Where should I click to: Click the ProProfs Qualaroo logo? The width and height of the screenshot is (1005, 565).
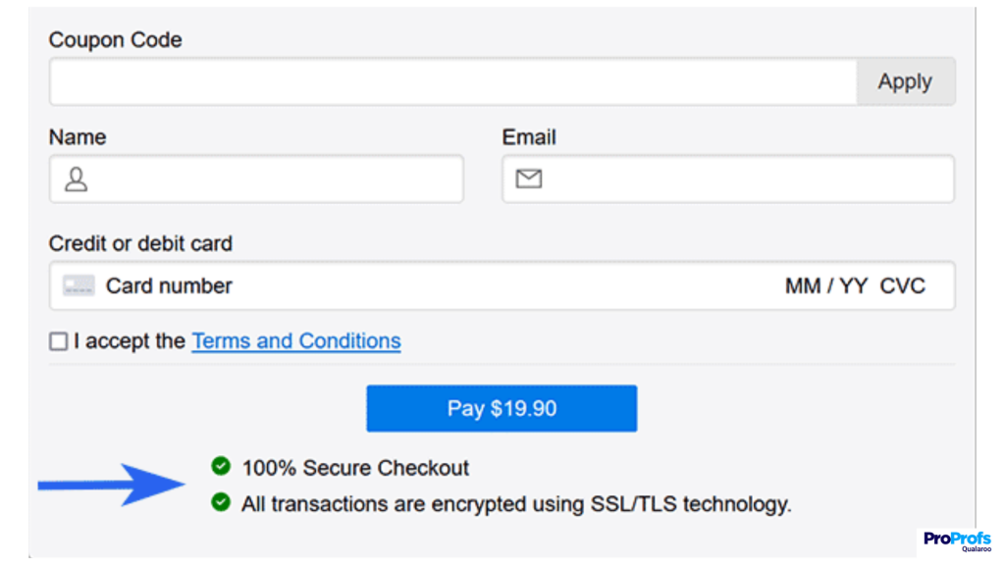(x=956, y=539)
